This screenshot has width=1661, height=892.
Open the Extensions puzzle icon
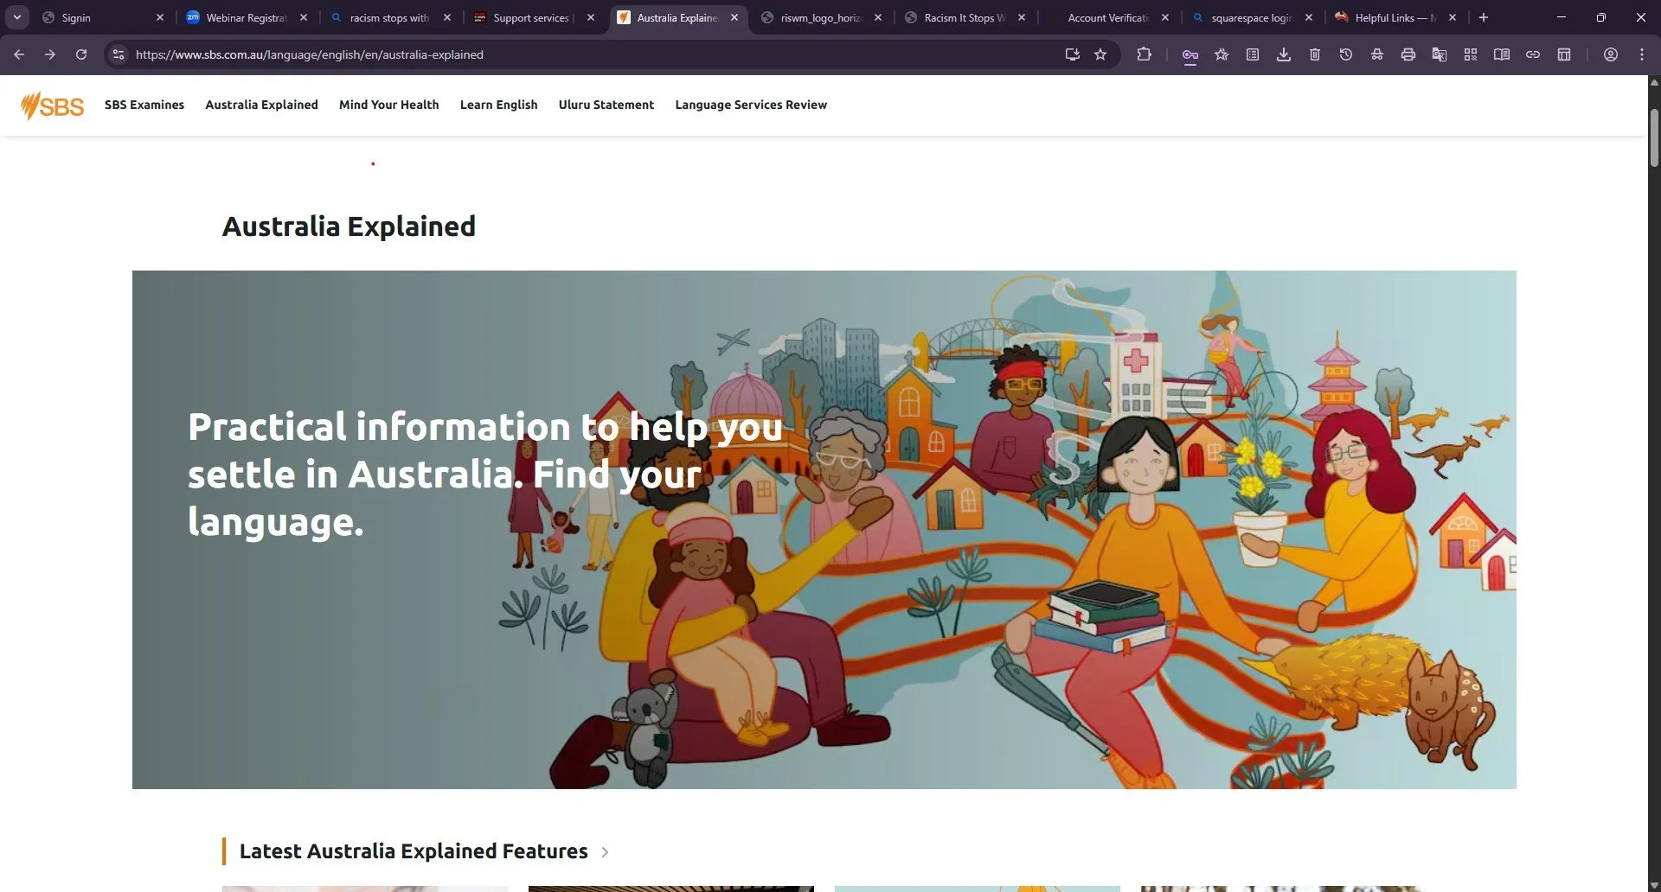click(1144, 54)
